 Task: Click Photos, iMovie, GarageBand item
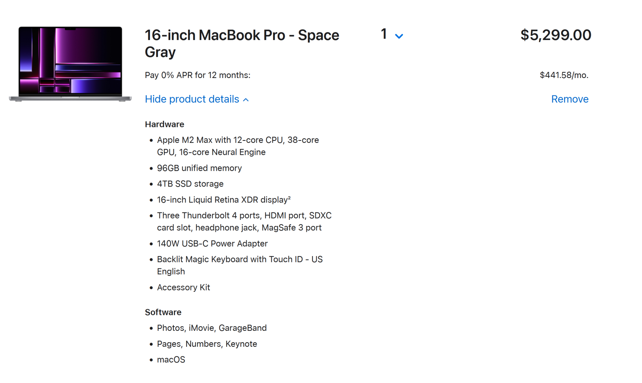212,328
